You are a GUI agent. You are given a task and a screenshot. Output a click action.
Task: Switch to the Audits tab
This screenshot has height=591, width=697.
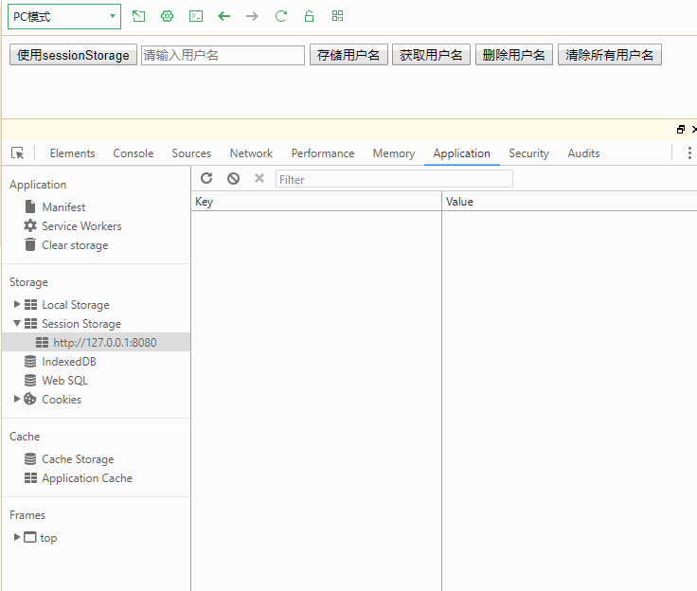(583, 153)
